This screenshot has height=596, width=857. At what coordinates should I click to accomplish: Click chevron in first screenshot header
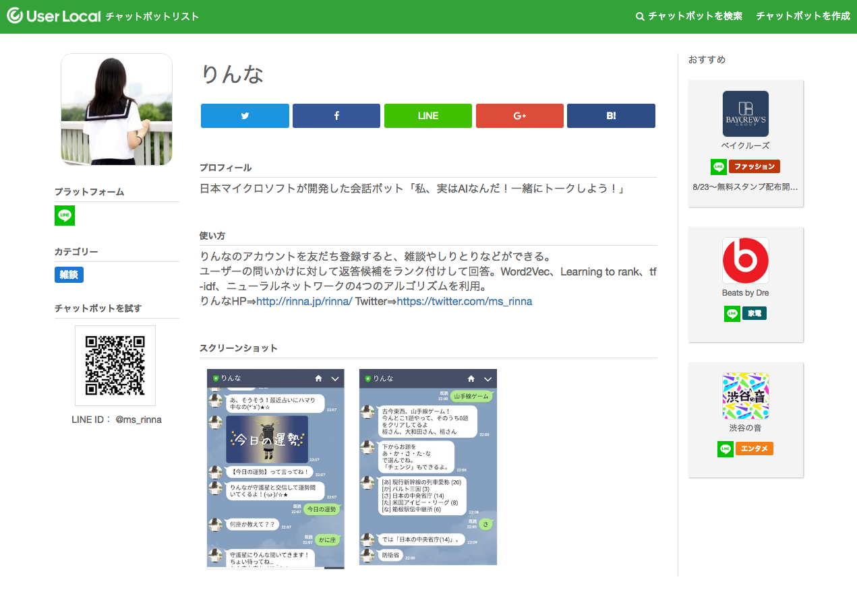click(335, 379)
